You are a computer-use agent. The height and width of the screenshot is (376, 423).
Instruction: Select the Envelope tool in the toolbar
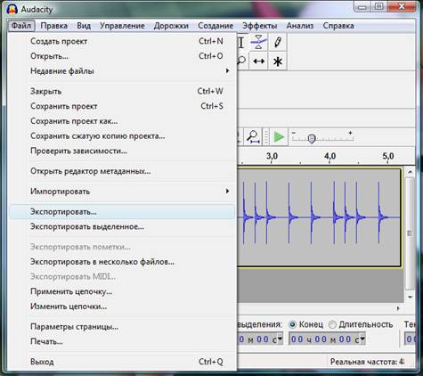(258, 42)
